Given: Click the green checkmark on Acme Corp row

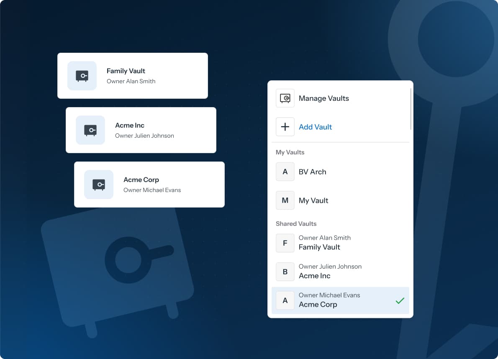Looking at the screenshot, I should tap(400, 300).
